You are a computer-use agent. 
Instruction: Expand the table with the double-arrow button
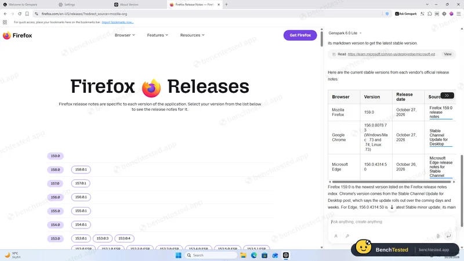[447, 96]
